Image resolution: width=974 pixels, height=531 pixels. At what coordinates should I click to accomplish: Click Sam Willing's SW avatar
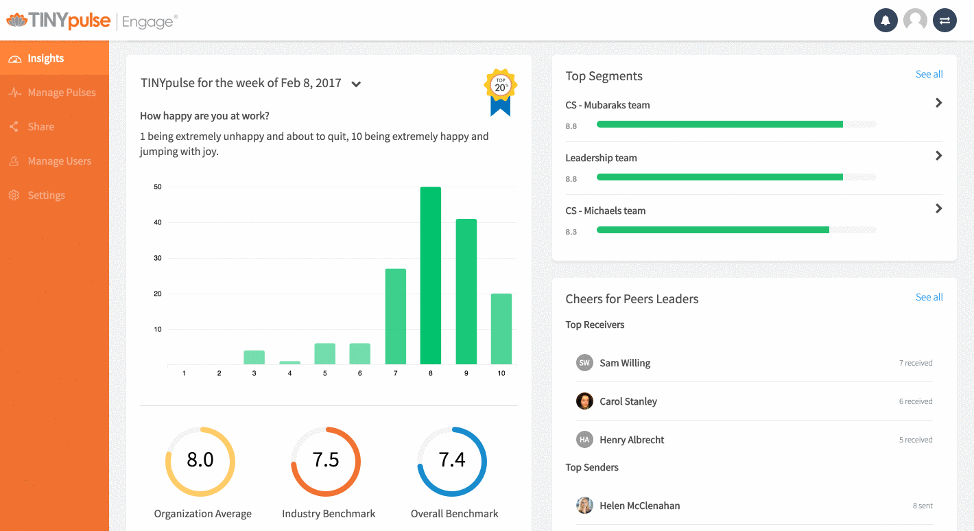(x=584, y=363)
